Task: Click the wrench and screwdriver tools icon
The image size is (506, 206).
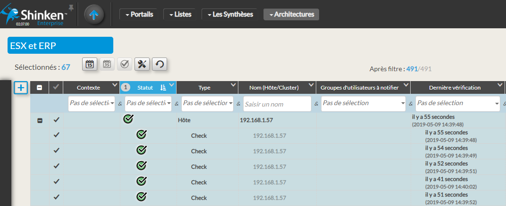Action: [142, 64]
